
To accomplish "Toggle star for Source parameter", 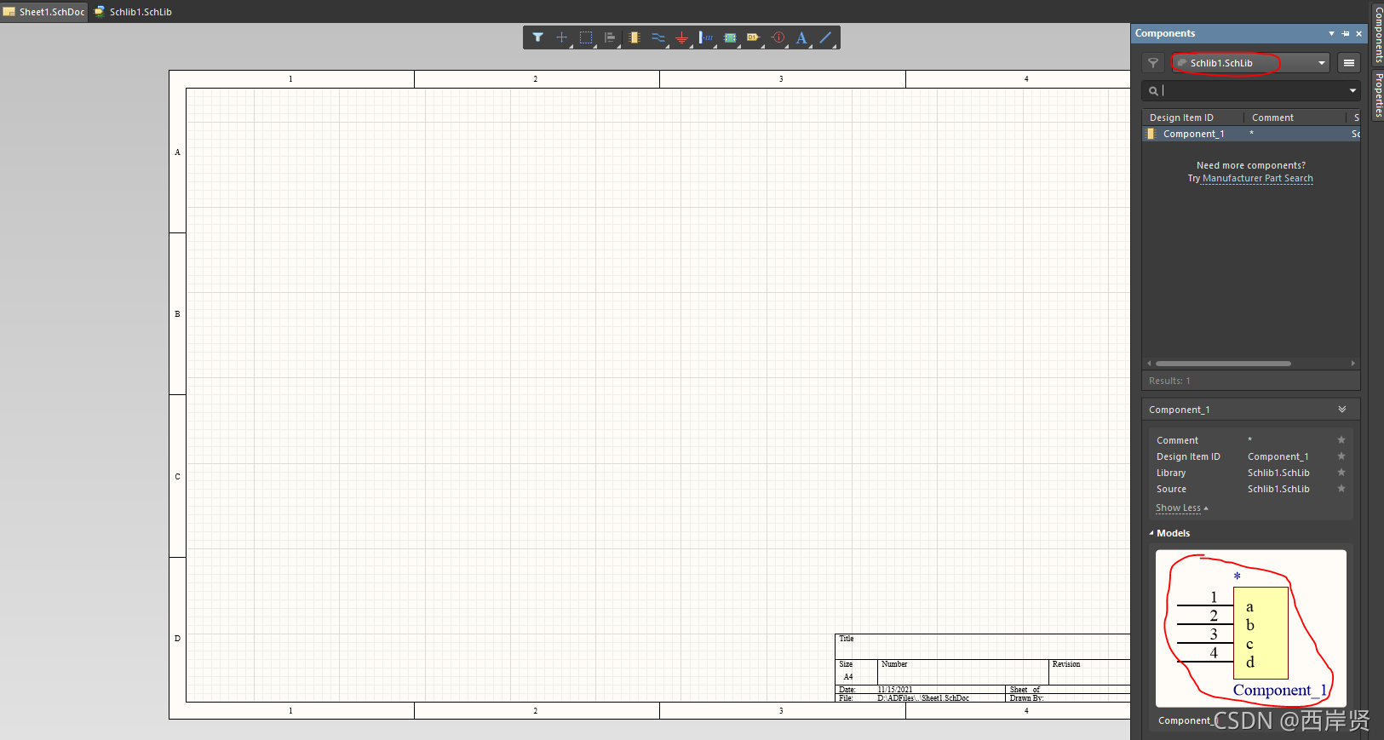I will 1341,489.
